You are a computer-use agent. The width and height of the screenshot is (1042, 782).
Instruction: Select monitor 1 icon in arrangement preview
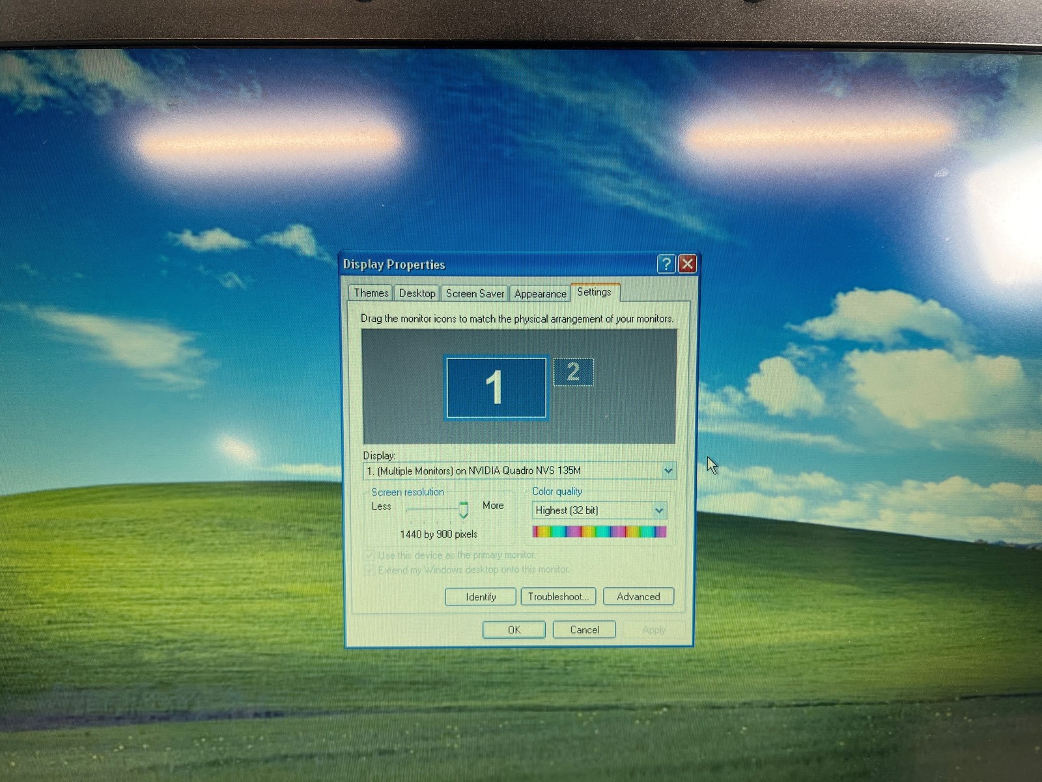pyautogui.click(x=496, y=387)
